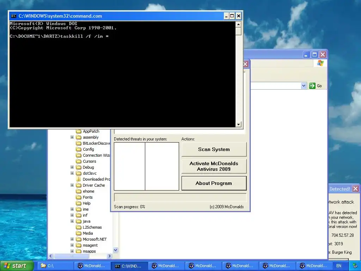Image resolution: width=361 pixels, height=271 pixels.
Task: Click the msapps folder name
Action: 89,251
